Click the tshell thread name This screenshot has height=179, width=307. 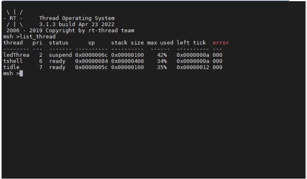click(11, 61)
